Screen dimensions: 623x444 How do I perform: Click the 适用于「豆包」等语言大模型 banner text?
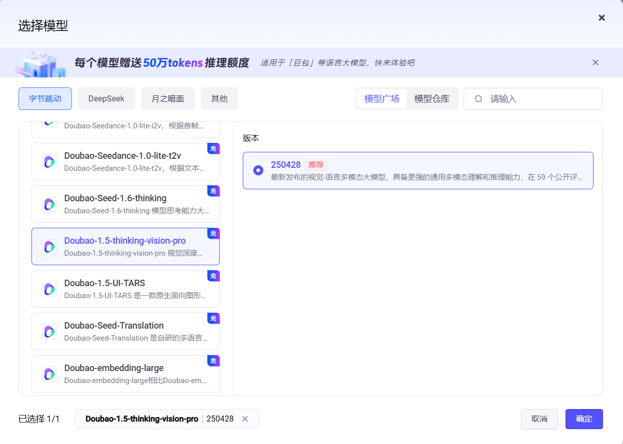pos(337,63)
